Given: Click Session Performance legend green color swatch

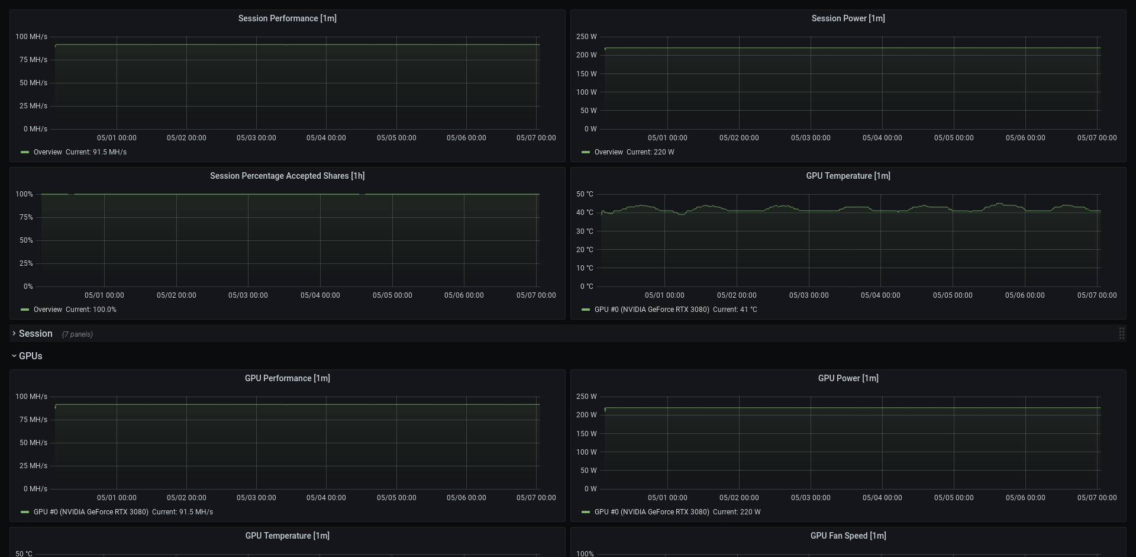Looking at the screenshot, I should tap(25, 152).
